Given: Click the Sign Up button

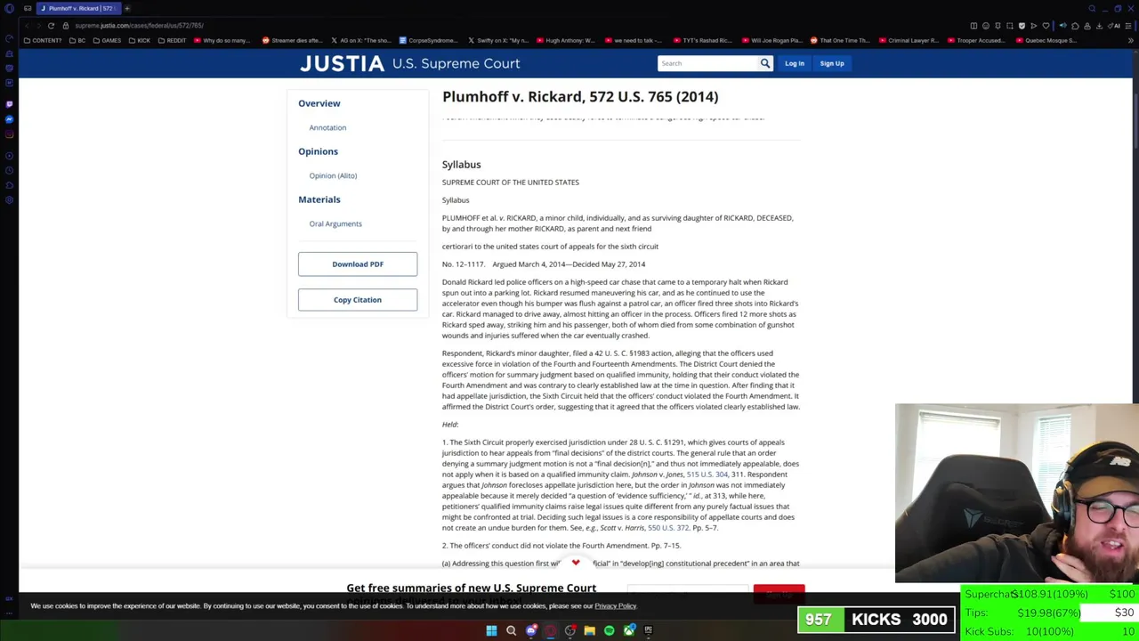Looking at the screenshot, I should coord(832,63).
